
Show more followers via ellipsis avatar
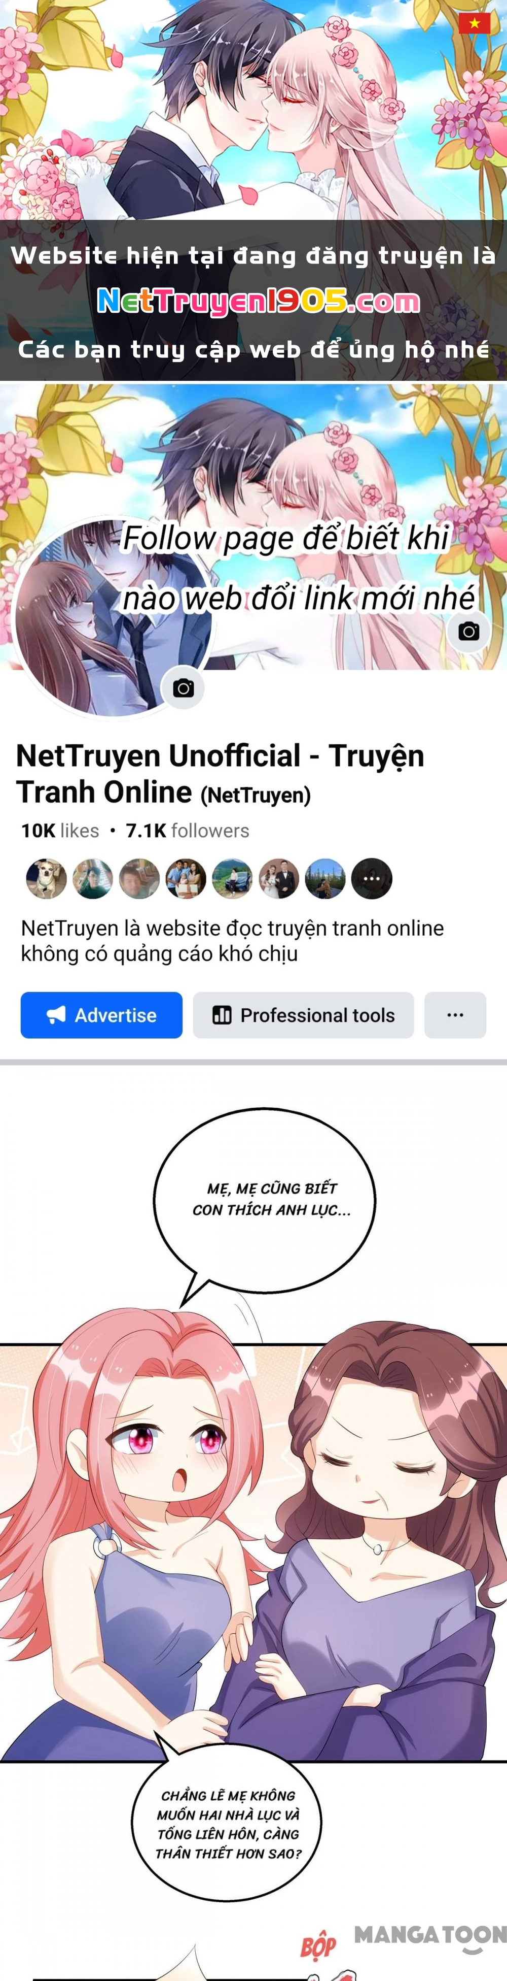point(372,878)
